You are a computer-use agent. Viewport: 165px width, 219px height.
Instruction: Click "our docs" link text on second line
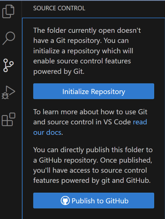pos(47,132)
